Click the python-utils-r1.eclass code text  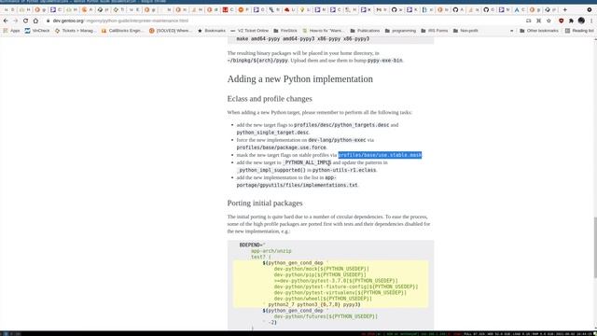(344, 170)
